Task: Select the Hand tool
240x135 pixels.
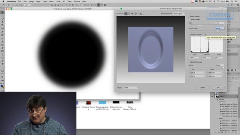Action: pos(3,74)
